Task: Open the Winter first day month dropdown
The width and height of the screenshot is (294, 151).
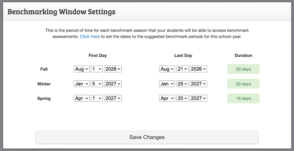Action: (82, 84)
